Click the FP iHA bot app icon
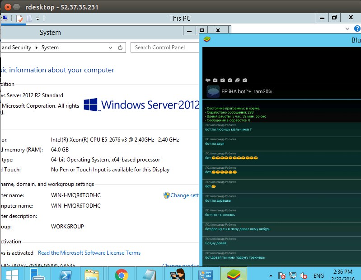Screen dimensions: 361x280 [x=213, y=91]
